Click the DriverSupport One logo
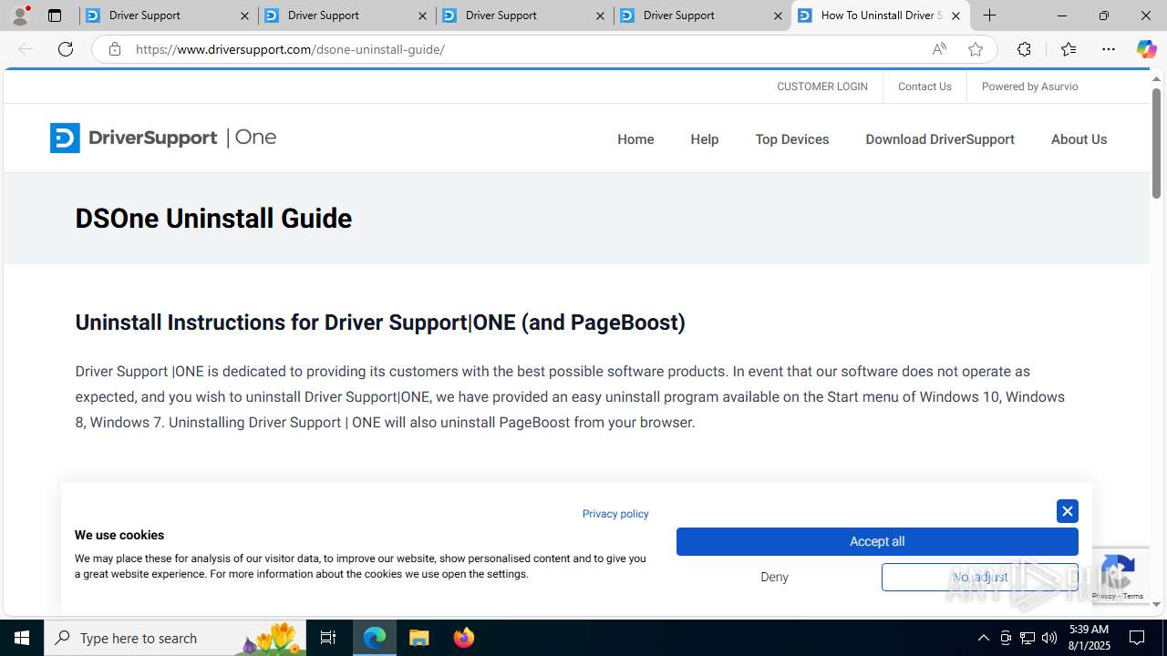 point(163,138)
